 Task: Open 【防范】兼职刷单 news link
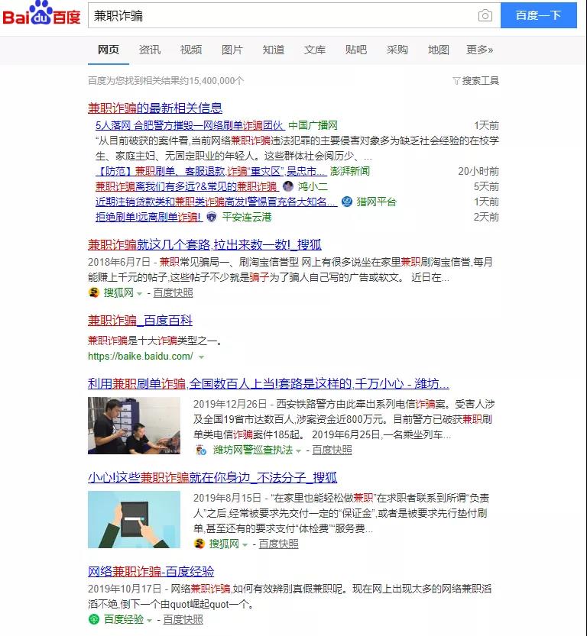coord(211,171)
